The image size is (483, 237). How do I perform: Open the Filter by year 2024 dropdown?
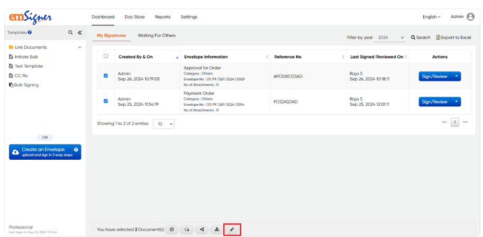pos(390,38)
